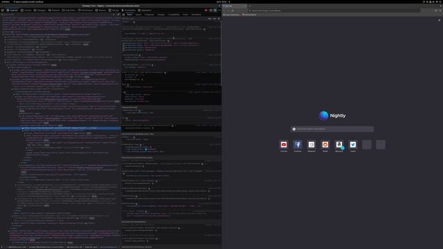Viewport: 443px width, 249px height.
Task: Collapse the highlighted markup node's arrow
Action: coord(23,128)
